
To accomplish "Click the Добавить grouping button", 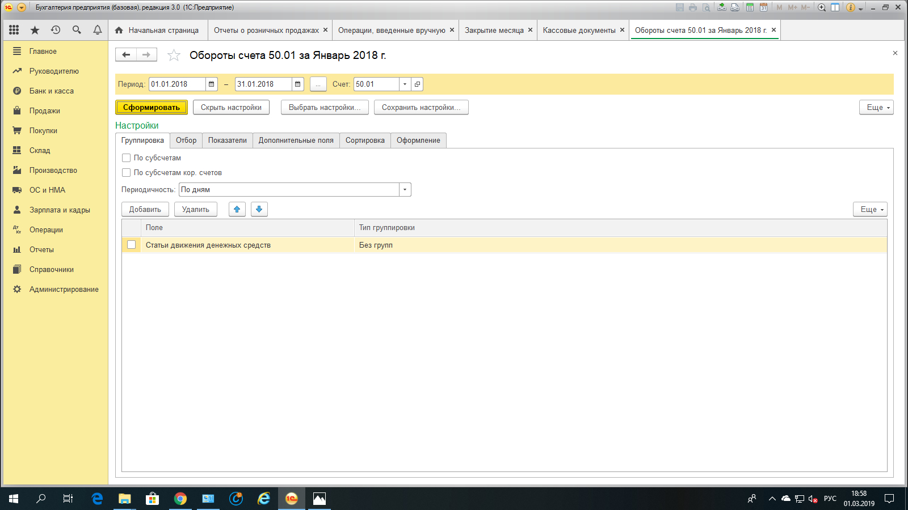I will (x=145, y=210).
